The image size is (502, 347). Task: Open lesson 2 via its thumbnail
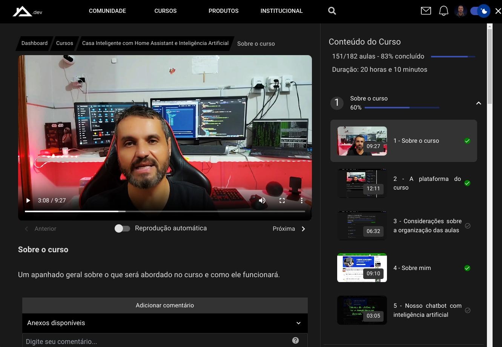[x=362, y=183]
